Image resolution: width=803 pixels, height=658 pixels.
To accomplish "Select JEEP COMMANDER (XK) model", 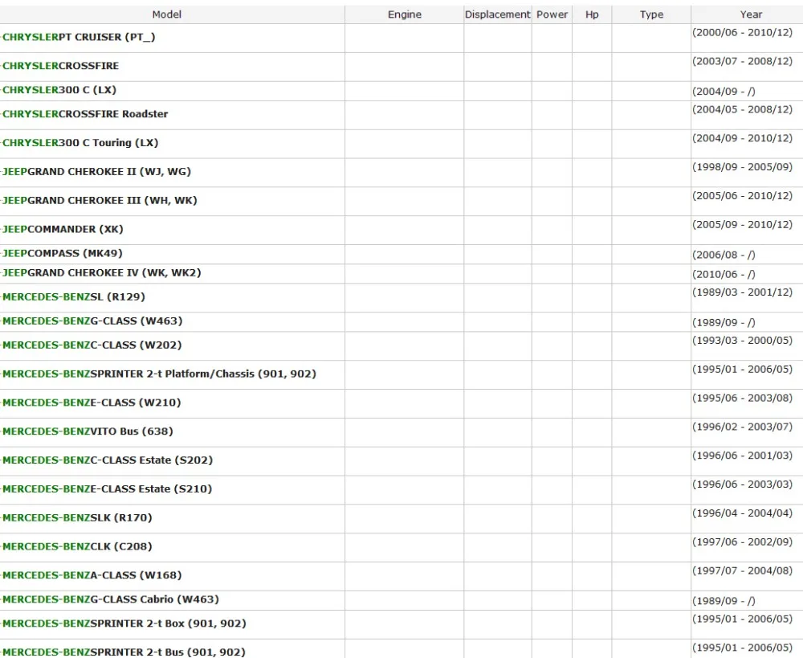I will click(x=63, y=228).
